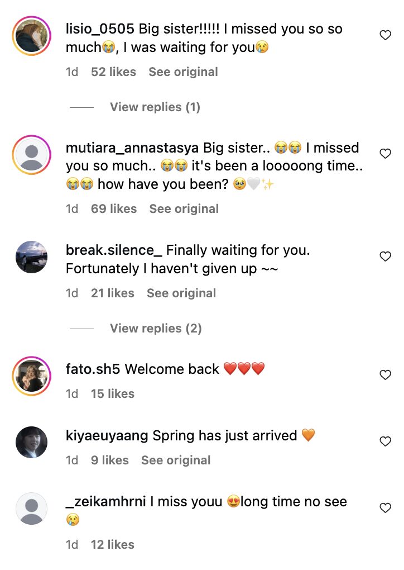
Task: Open kiyaeuyaang's profile picture
Action: pos(31,442)
